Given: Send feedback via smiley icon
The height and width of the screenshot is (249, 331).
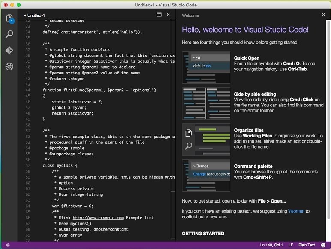Looking at the screenshot, I should coord(323,245).
